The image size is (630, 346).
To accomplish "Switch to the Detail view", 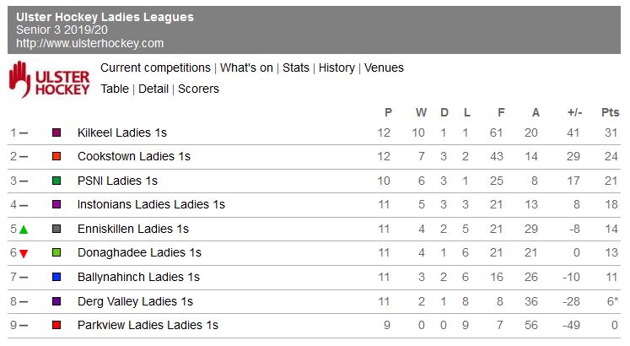I will coord(153,89).
